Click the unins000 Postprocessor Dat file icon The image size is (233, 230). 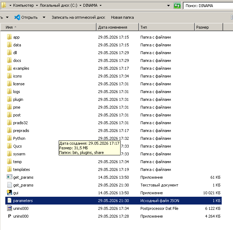click(x=10, y=208)
